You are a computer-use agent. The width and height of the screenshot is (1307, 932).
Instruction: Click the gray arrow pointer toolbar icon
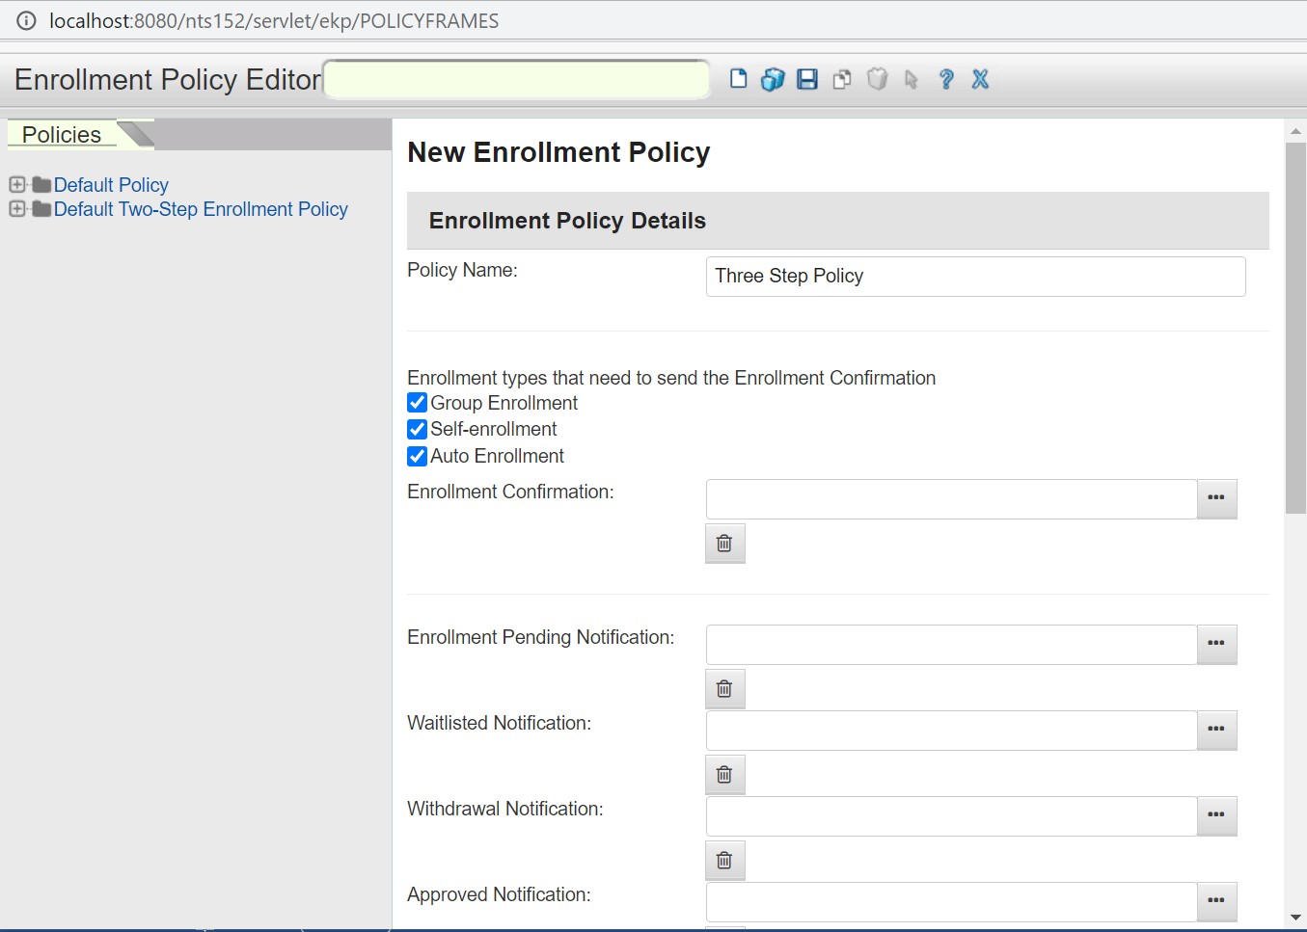[x=911, y=79]
